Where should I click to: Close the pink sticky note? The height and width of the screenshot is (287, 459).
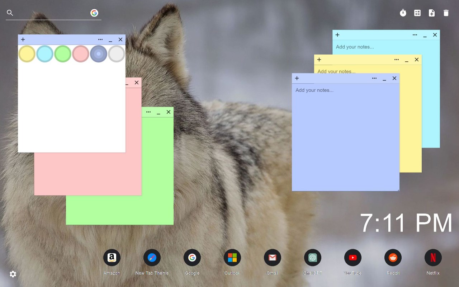tap(137, 83)
